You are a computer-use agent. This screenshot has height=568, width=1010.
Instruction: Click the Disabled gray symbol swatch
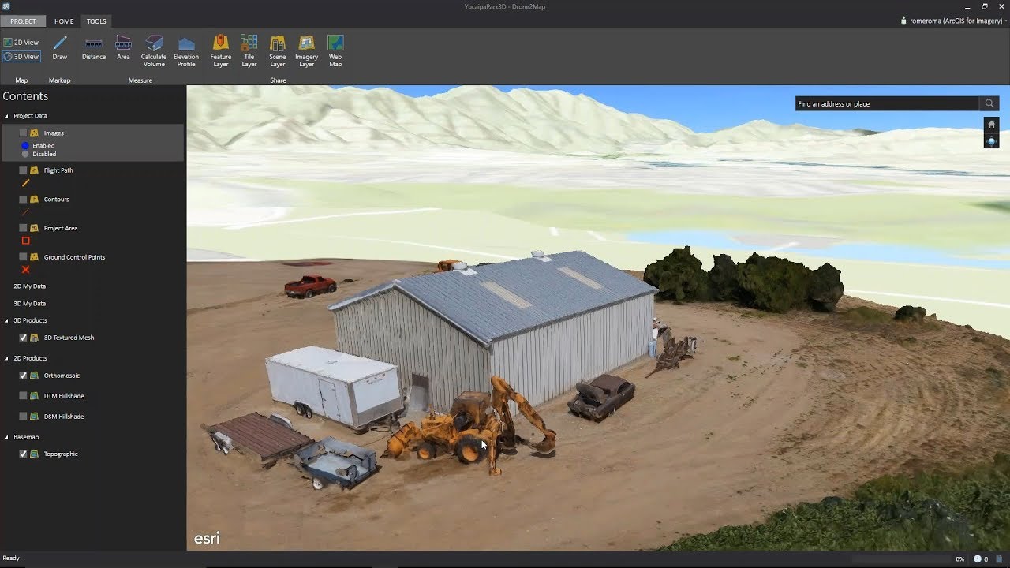coord(25,155)
